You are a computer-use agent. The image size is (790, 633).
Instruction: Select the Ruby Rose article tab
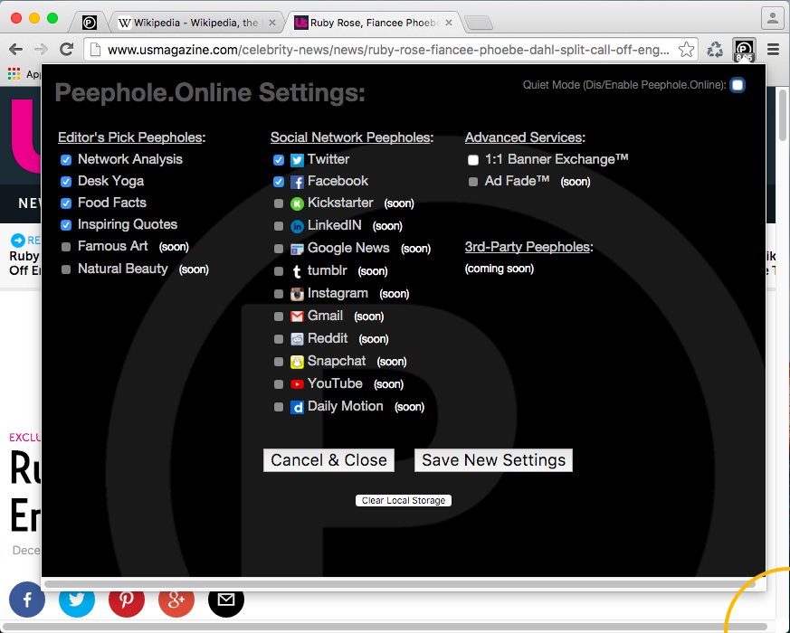click(371, 23)
